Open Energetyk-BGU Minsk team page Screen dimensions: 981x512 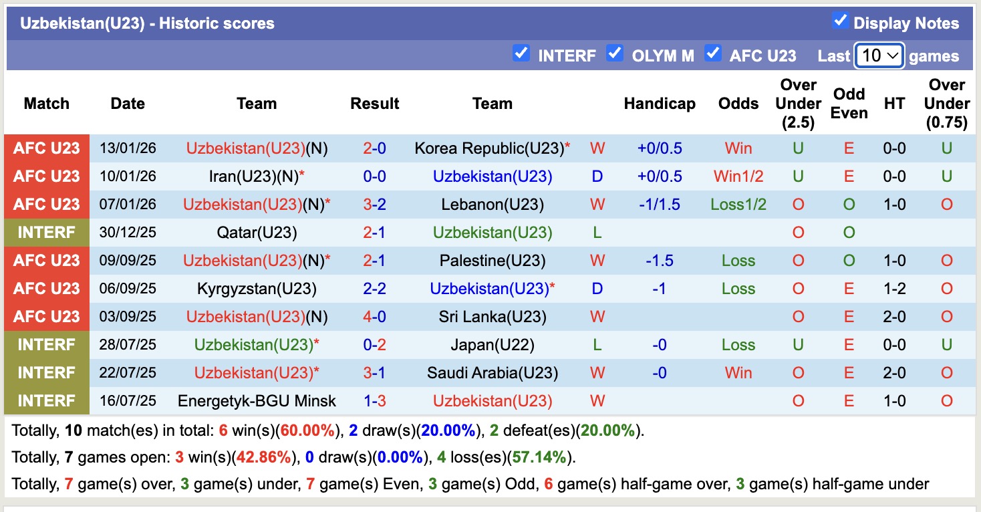(x=257, y=401)
